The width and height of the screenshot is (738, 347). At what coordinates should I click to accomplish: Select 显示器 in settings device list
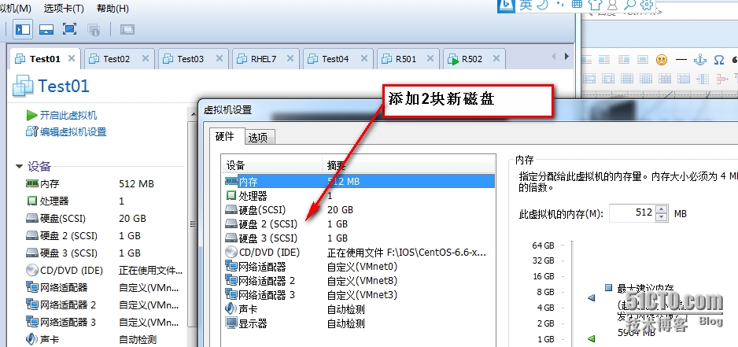point(359,323)
